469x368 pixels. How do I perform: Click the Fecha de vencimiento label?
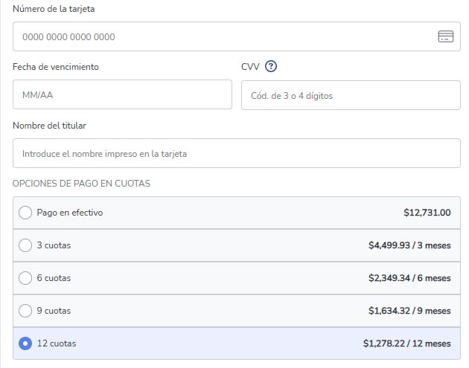[x=56, y=67]
